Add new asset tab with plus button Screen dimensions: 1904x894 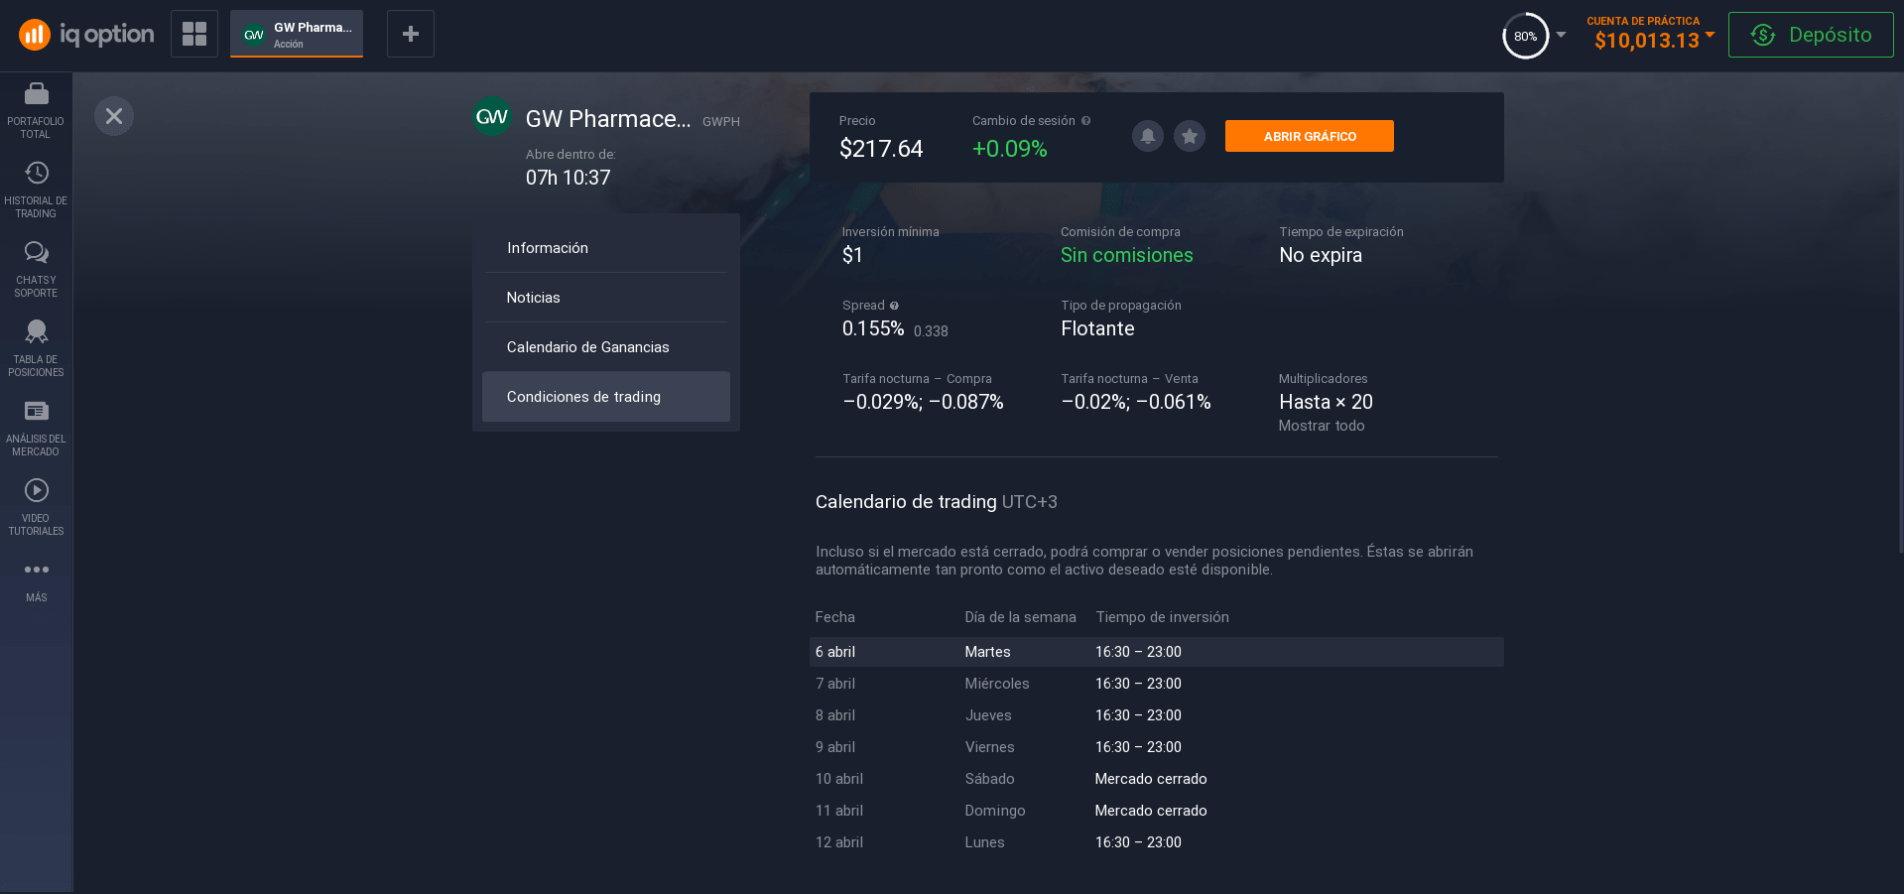coord(410,34)
